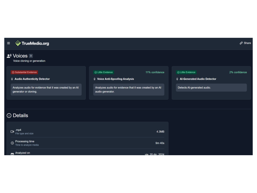
Task: Click the Processing time clock icon
Action: pos(12,143)
